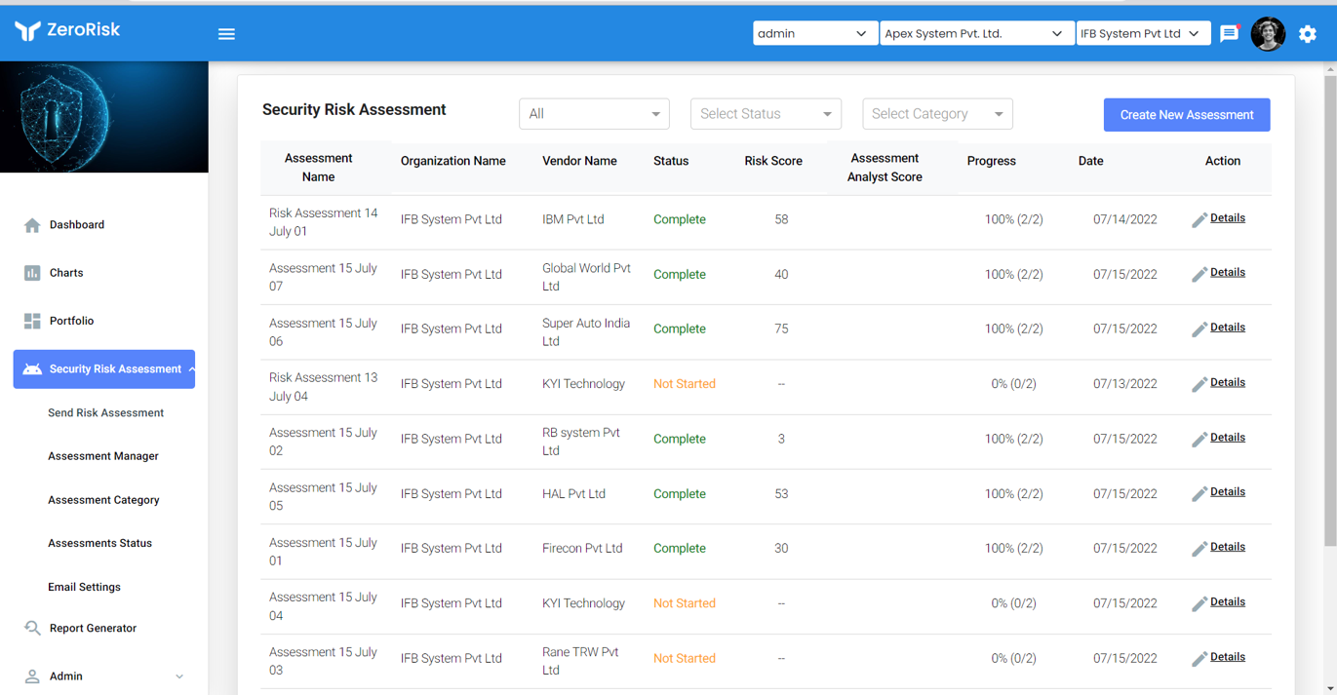Open Details link for IBM Pvt Ltd row
Screen dimensions: 1337x695
[1228, 218]
